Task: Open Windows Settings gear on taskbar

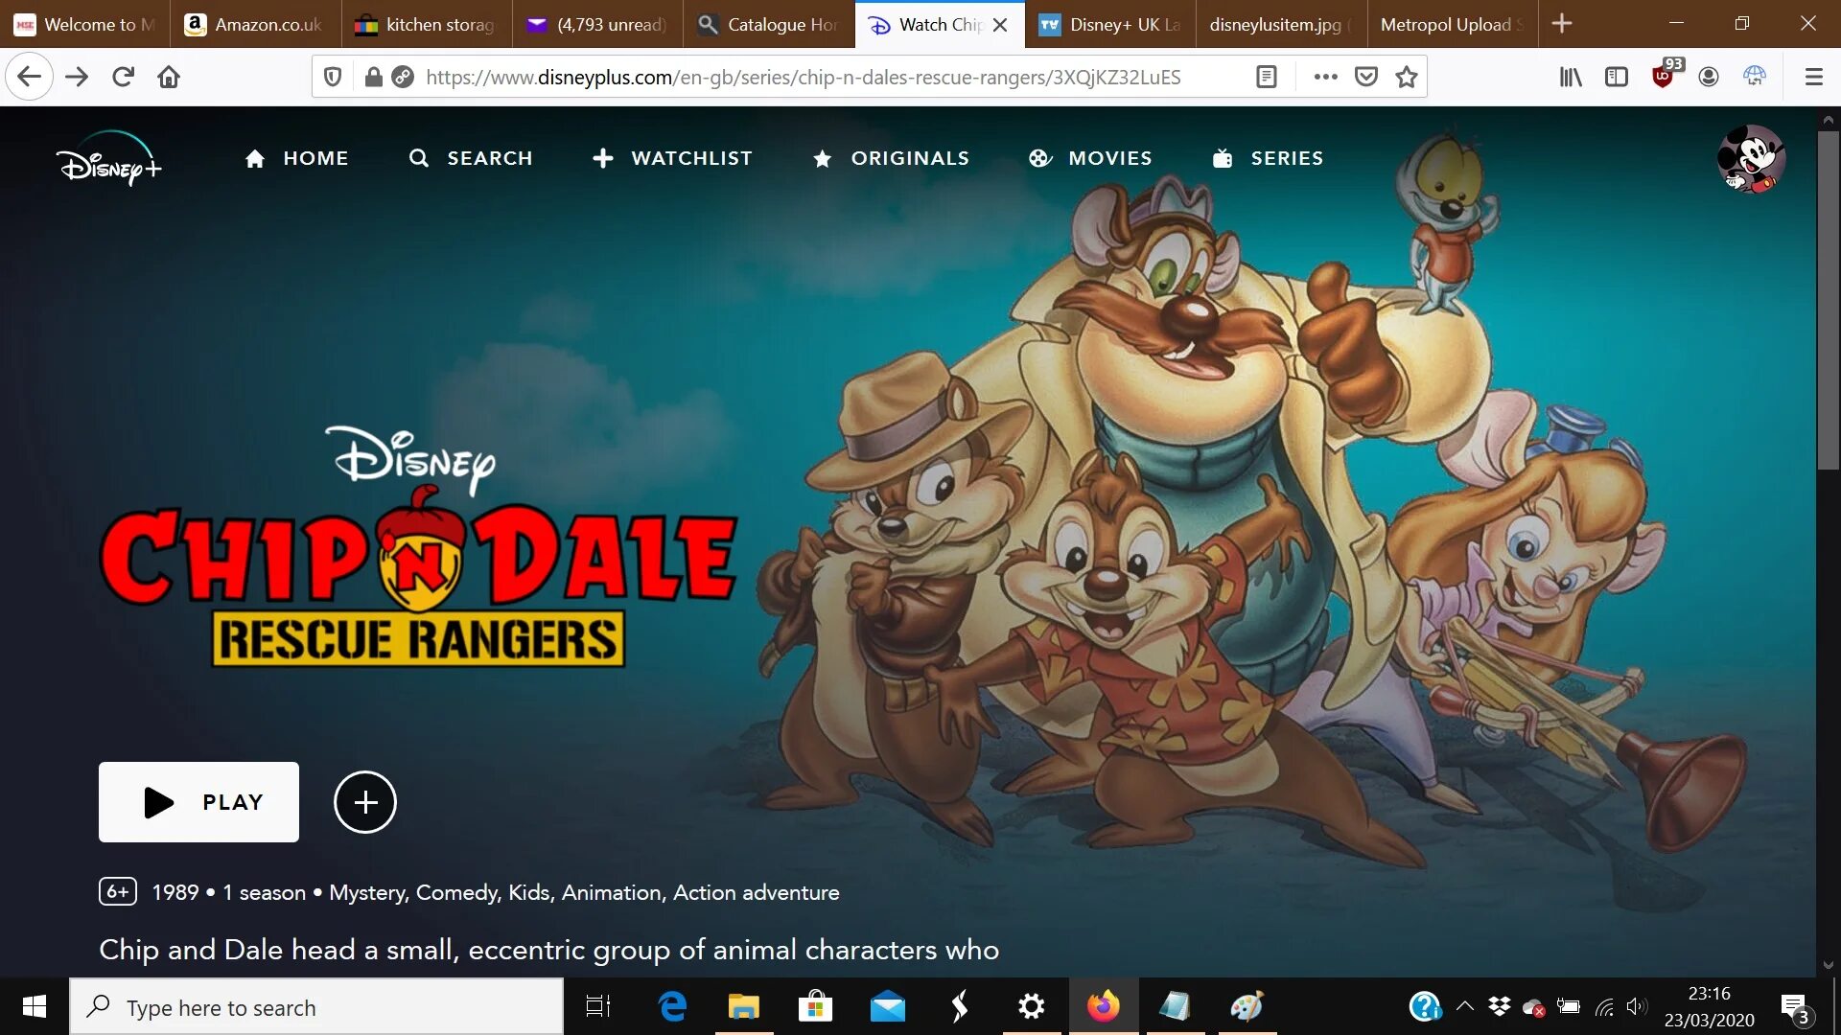Action: tap(1031, 1006)
